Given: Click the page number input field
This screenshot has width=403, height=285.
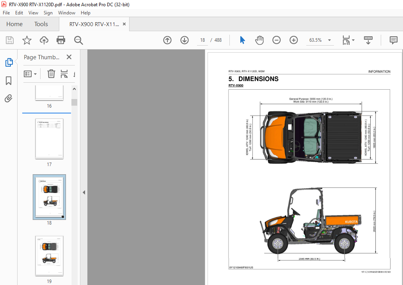Looking at the screenshot, I should (202, 40).
